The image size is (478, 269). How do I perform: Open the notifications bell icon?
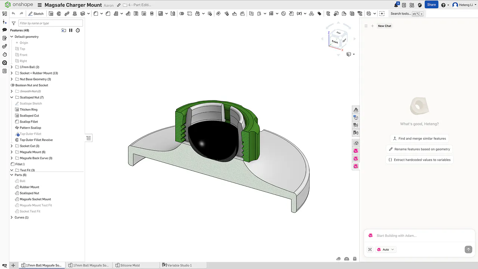point(396,5)
